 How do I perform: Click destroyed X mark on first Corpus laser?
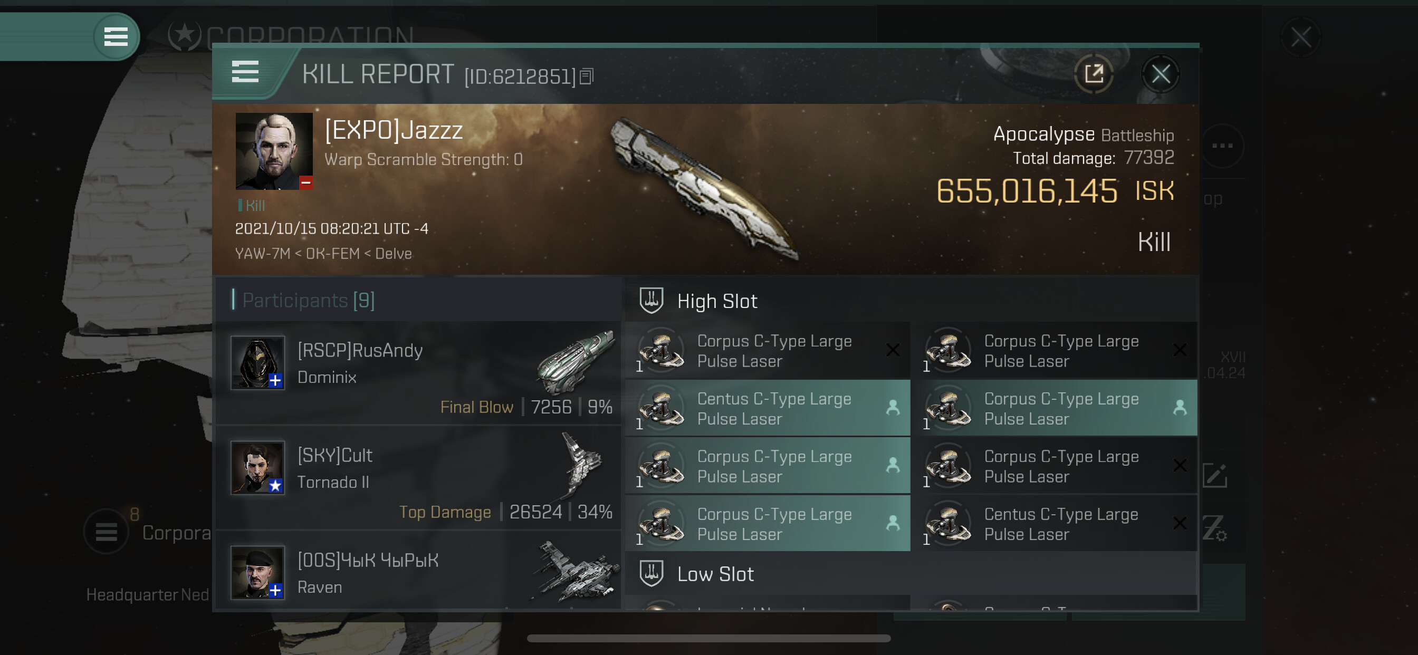tap(892, 350)
